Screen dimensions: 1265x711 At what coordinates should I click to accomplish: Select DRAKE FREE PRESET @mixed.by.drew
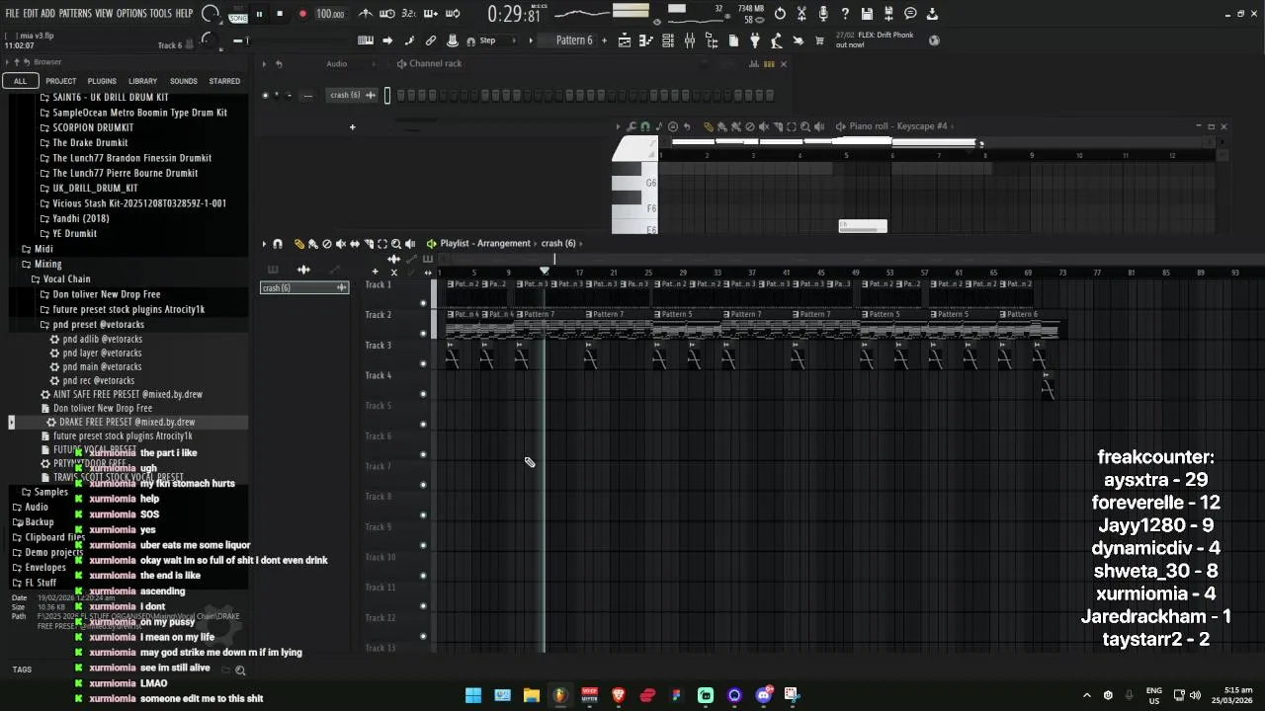coord(126,422)
